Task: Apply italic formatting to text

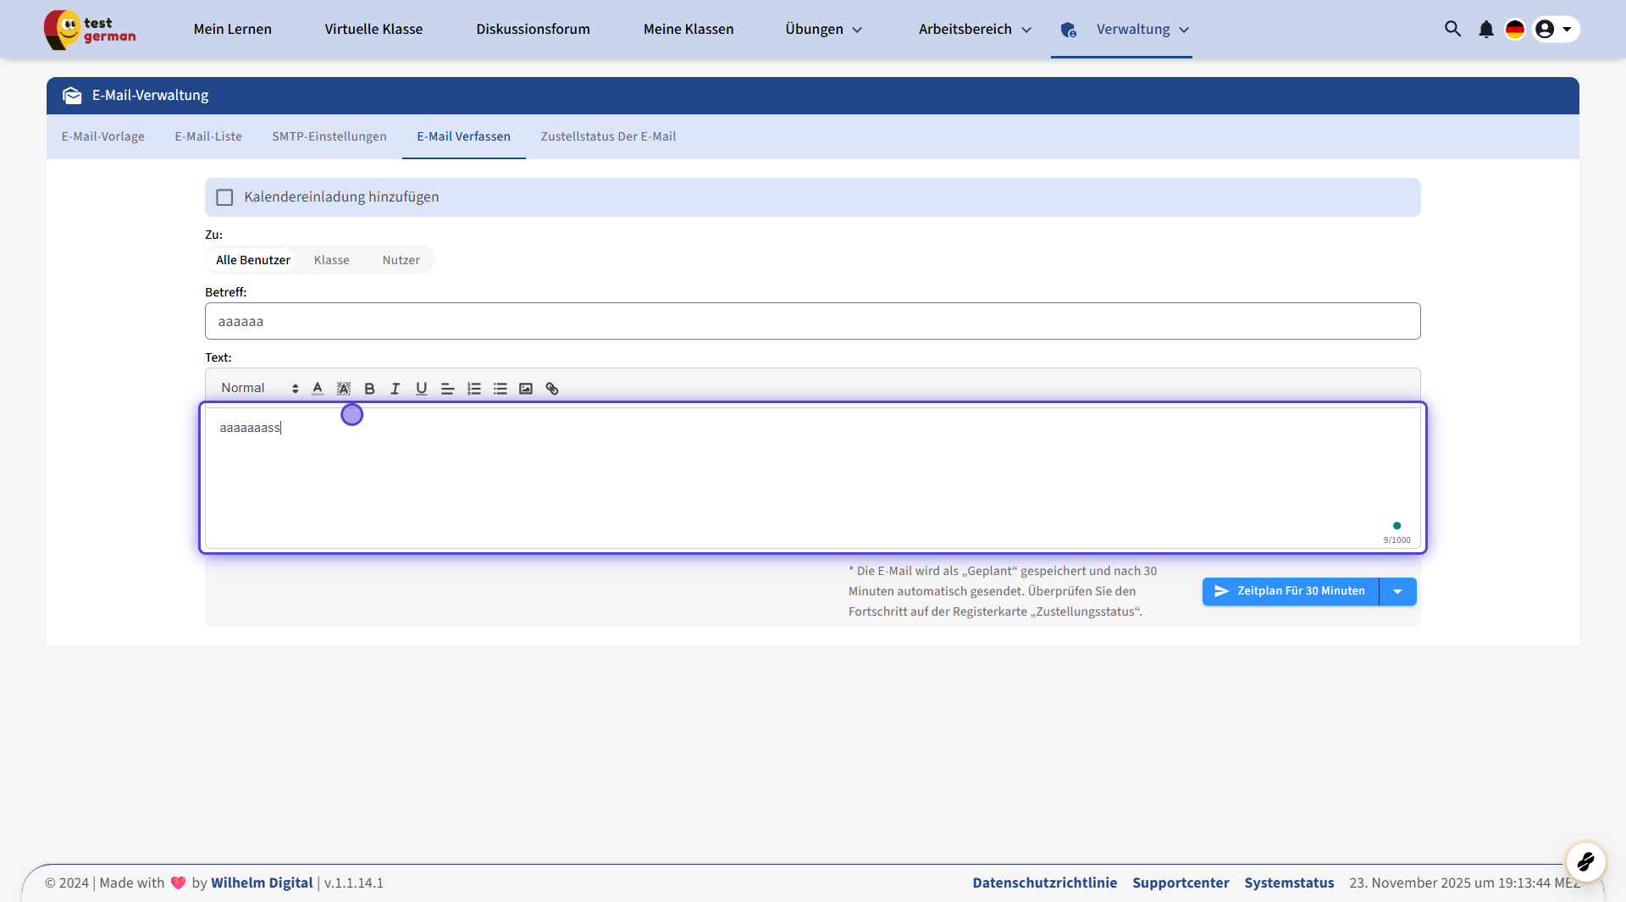Action: (395, 389)
